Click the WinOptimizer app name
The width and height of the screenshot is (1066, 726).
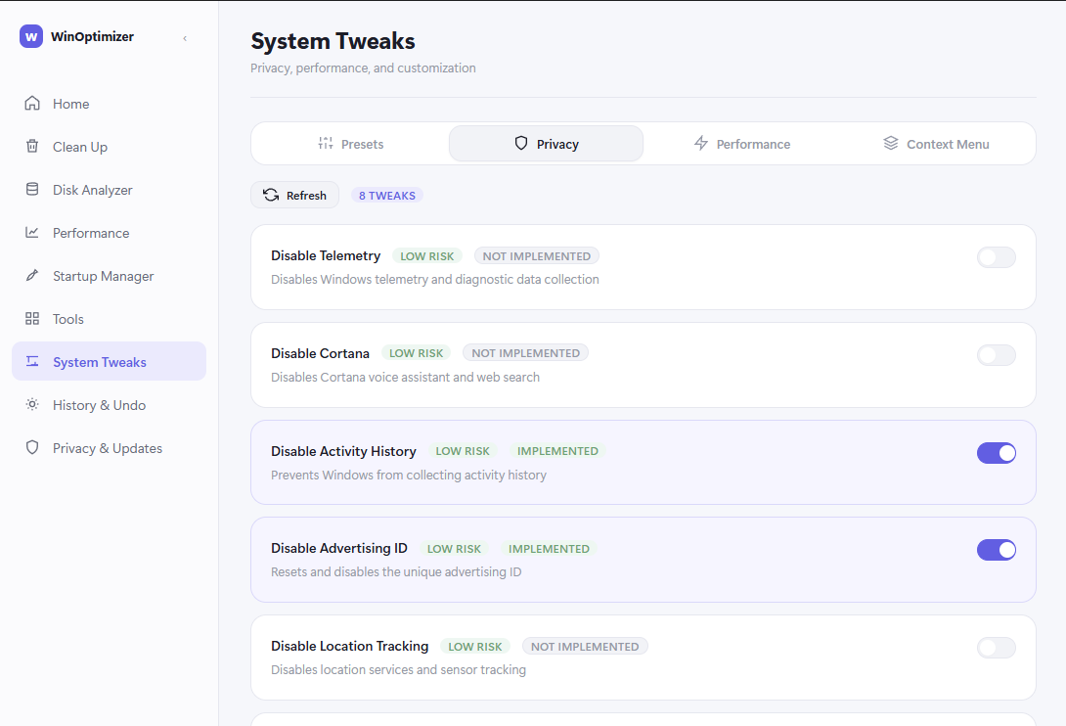pos(93,37)
